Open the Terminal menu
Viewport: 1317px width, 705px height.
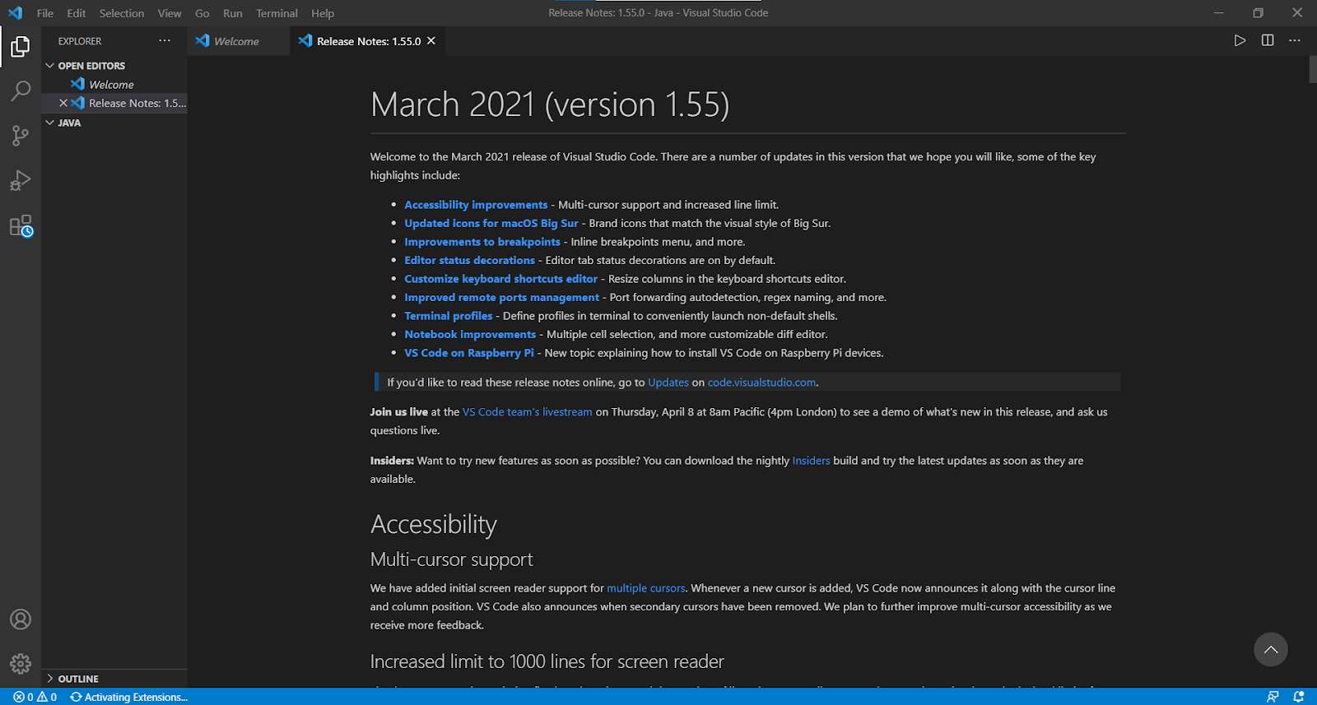pyautogui.click(x=277, y=13)
